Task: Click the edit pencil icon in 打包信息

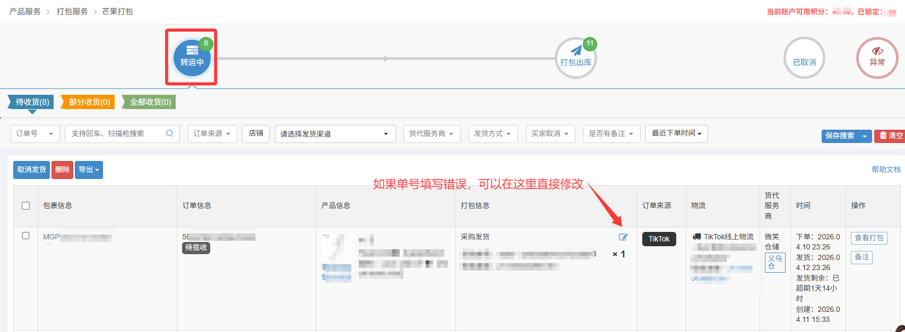Action: coord(623,237)
